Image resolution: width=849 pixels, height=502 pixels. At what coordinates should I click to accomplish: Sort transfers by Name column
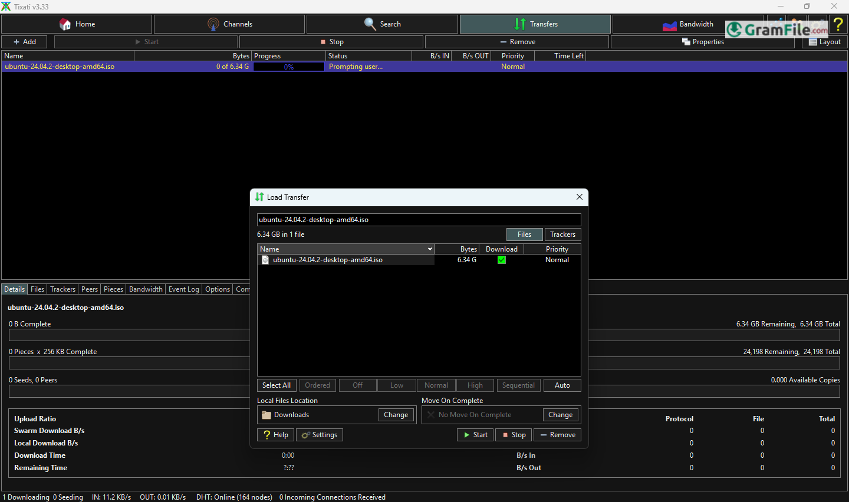click(x=68, y=56)
